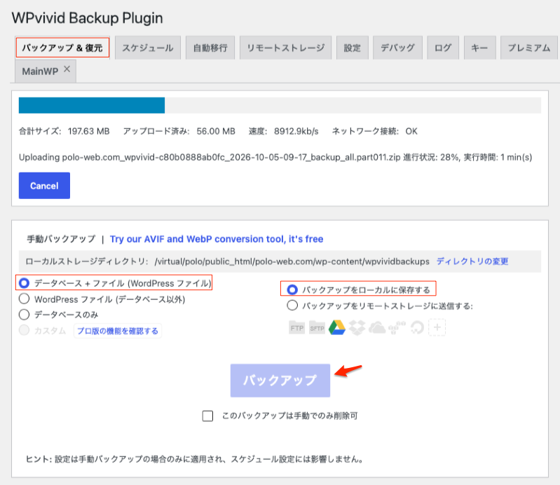Select データベースのみ radio option

click(x=25, y=314)
